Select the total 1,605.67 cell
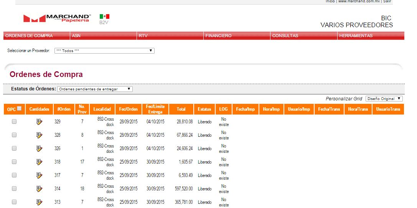Screen dimensions: 417x208 pos(186,162)
